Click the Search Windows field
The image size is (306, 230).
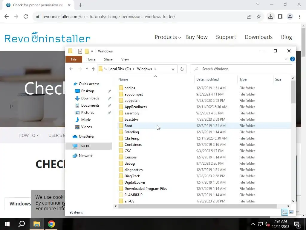coord(241,69)
